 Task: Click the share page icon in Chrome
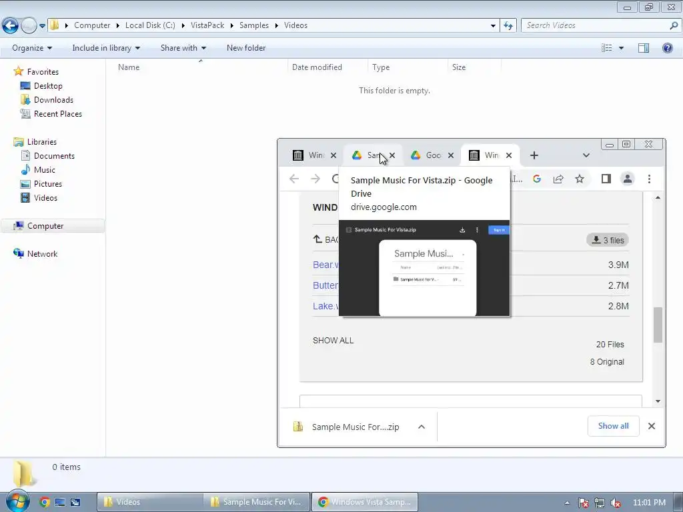pyautogui.click(x=558, y=179)
